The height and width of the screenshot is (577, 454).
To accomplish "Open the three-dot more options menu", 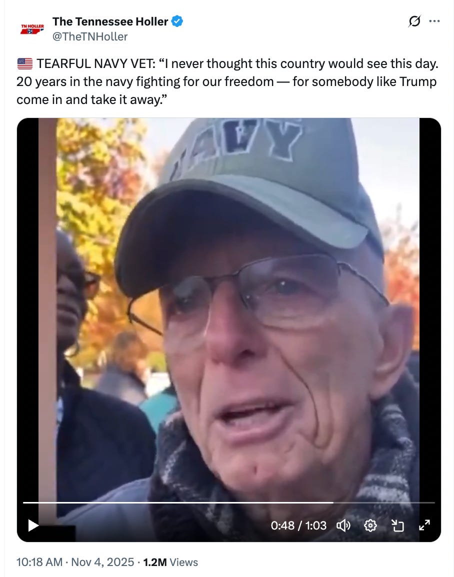I will [434, 21].
